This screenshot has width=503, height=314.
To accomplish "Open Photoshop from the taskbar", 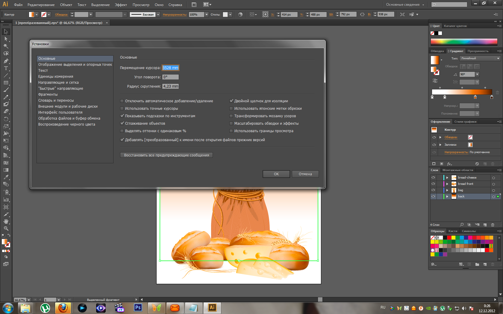I will click(x=138, y=308).
